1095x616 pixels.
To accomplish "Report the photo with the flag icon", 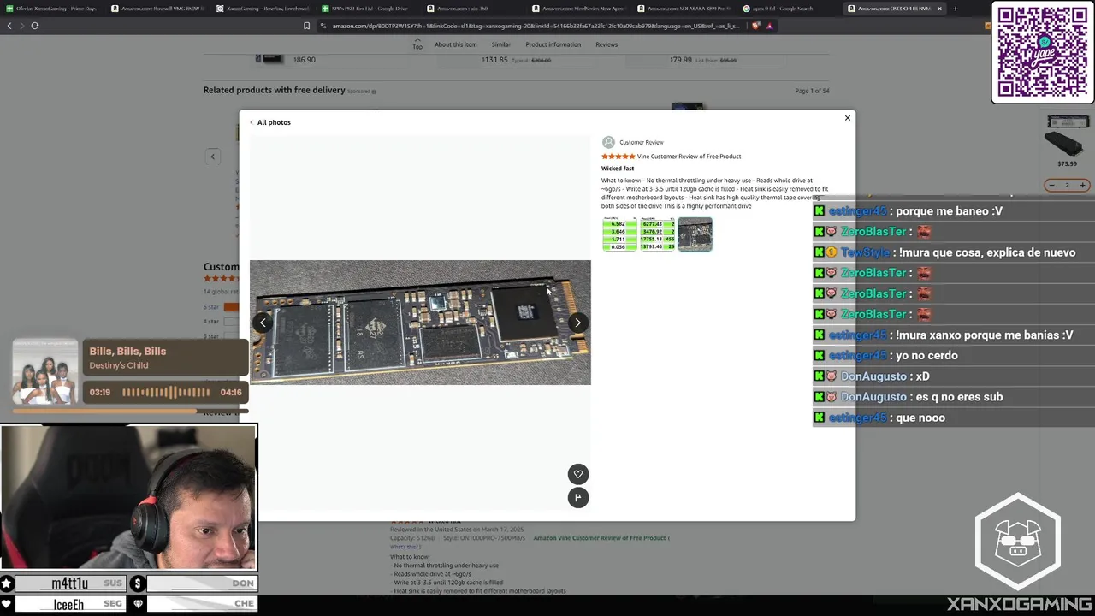I will pyautogui.click(x=578, y=498).
